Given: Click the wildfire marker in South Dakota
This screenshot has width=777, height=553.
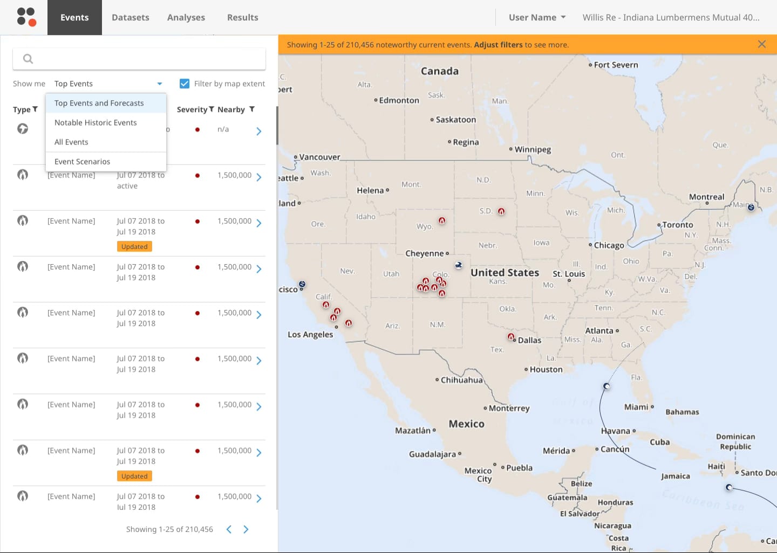Looking at the screenshot, I should pos(501,211).
